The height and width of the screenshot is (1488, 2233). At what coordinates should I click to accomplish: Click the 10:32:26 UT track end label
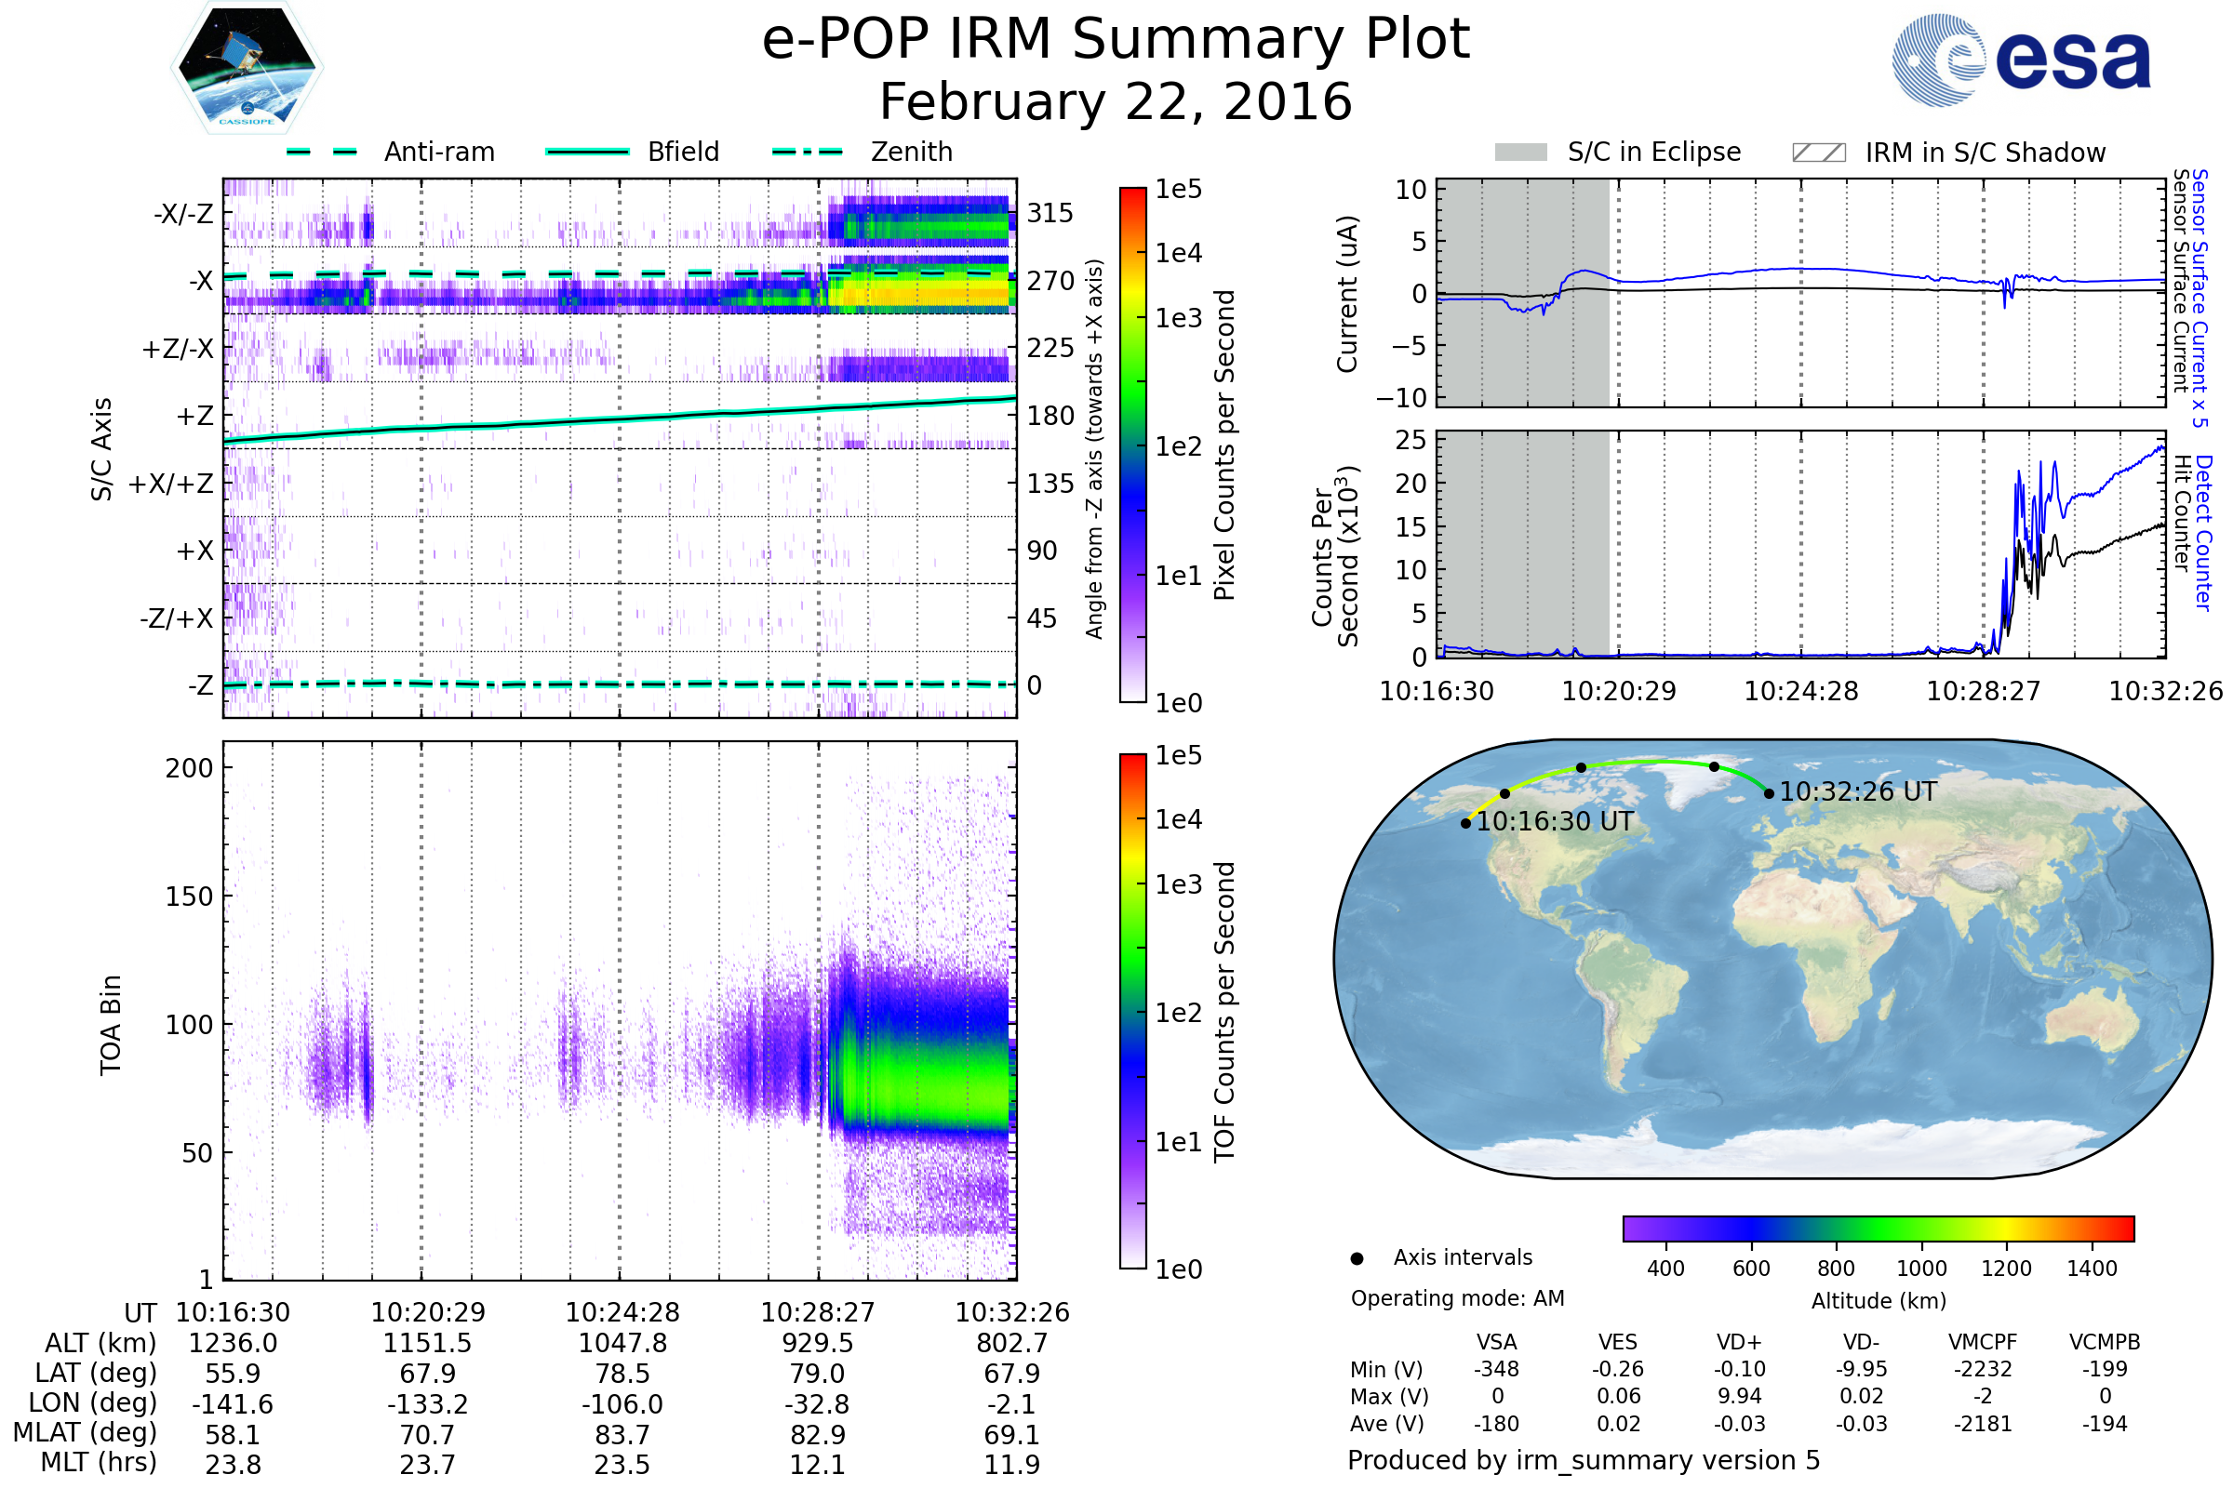(1858, 792)
